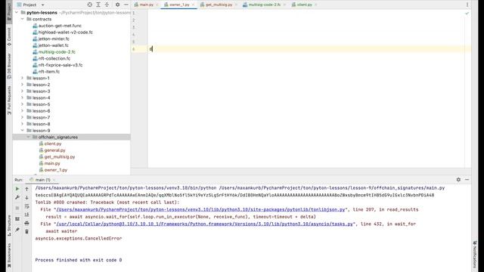This screenshot has width=484, height=272.
Task: Expand the lesson-2 folder
Action: 23,85
